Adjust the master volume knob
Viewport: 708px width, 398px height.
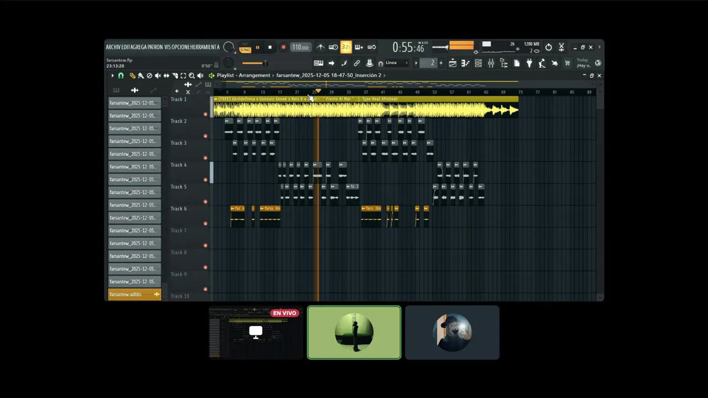pos(228,48)
